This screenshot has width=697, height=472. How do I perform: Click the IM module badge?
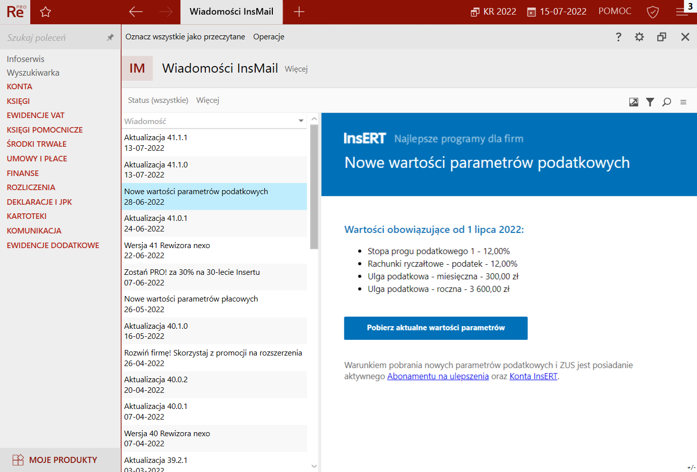pyautogui.click(x=137, y=69)
